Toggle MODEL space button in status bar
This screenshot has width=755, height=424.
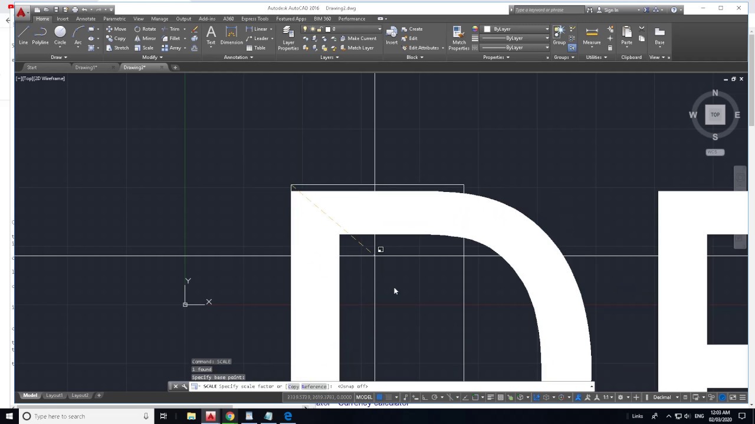pyautogui.click(x=364, y=397)
